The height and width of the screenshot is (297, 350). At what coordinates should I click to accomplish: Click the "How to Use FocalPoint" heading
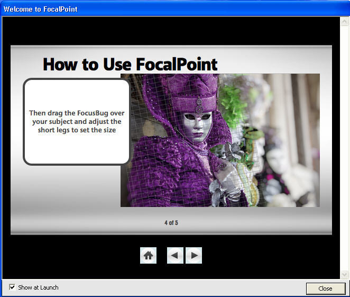[x=130, y=65]
